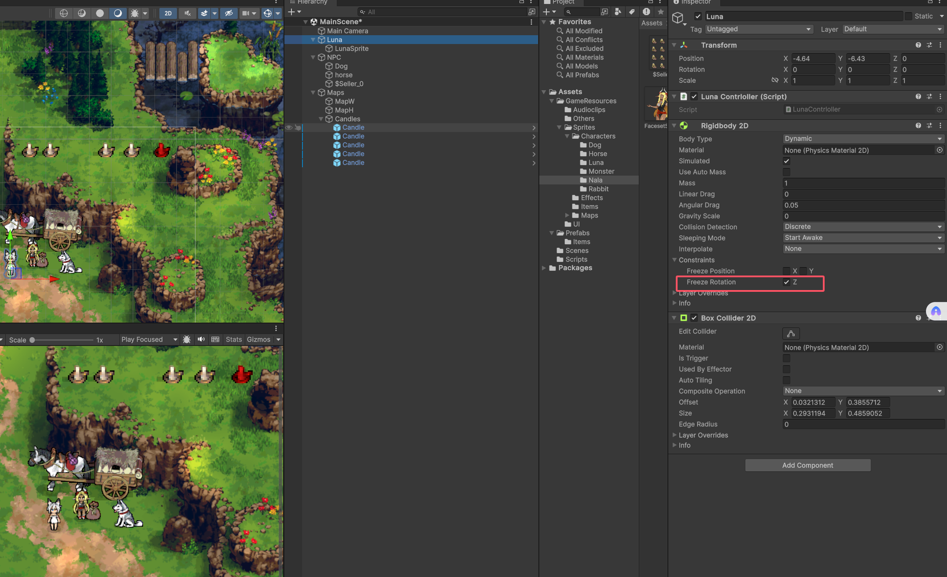Click the Add Component button
This screenshot has height=577, width=947.
point(807,465)
